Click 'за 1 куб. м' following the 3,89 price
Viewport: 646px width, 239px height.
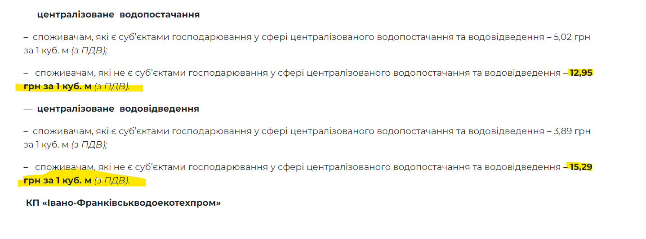click(45, 145)
